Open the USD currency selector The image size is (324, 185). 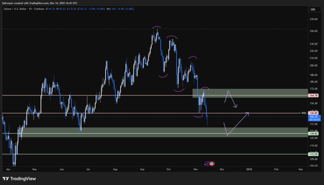pos(313,9)
